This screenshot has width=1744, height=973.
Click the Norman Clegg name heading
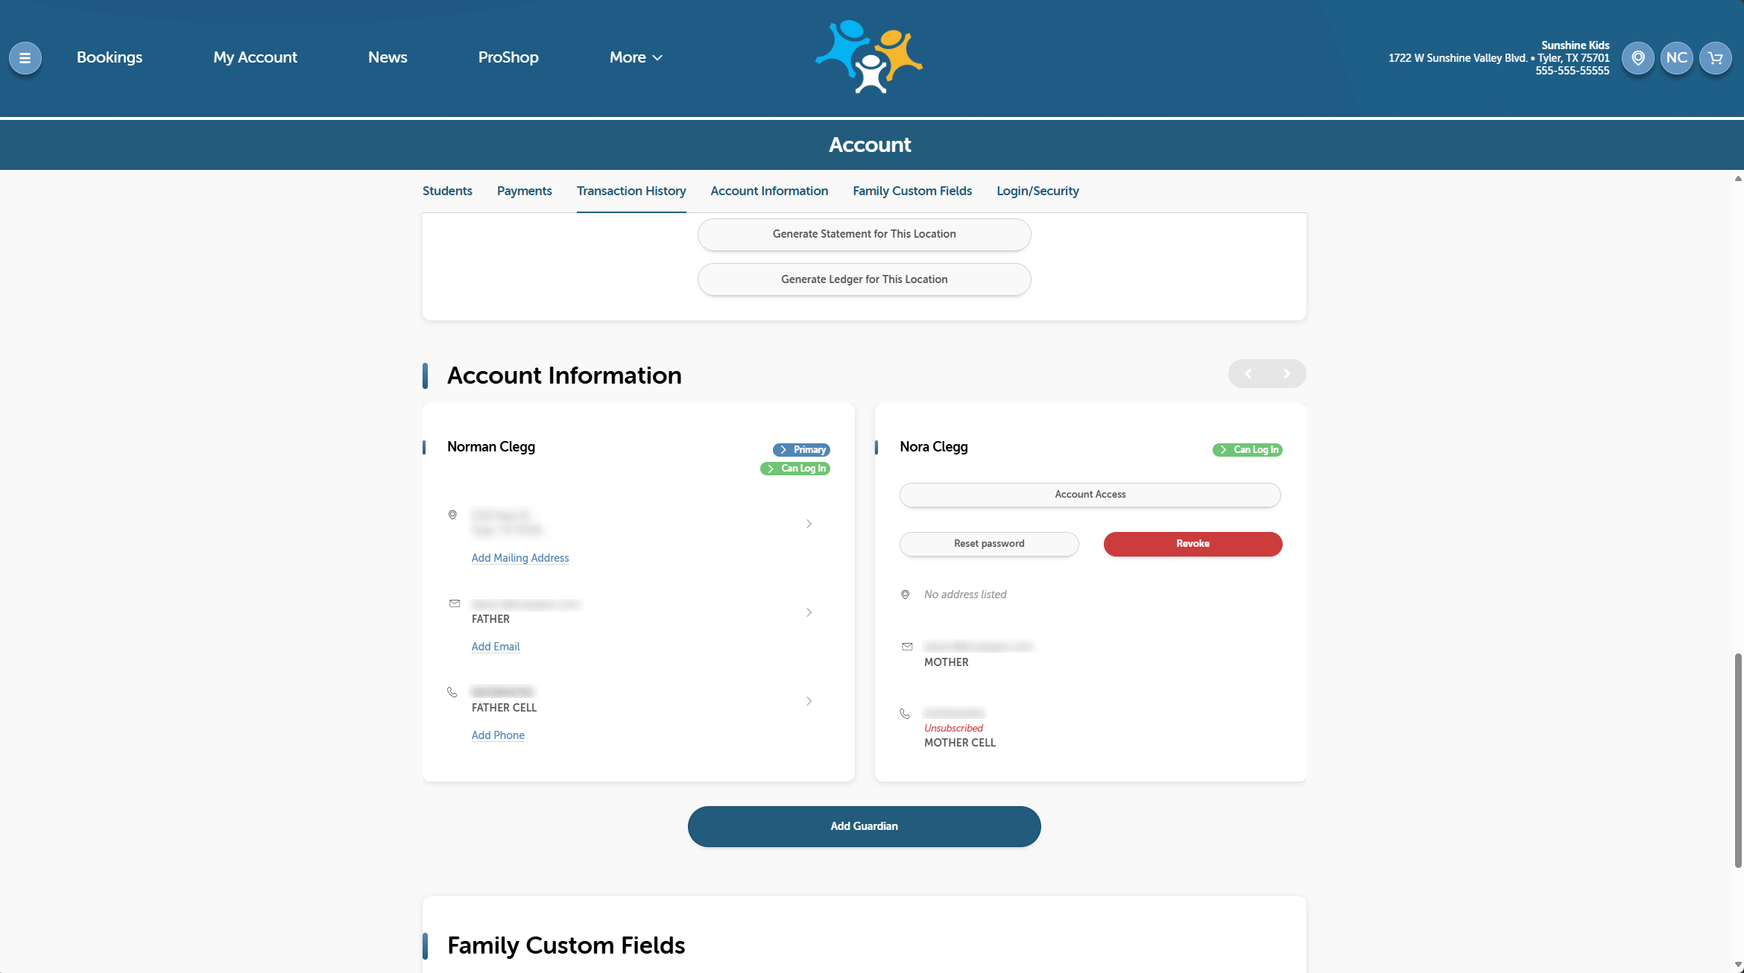tap(491, 447)
